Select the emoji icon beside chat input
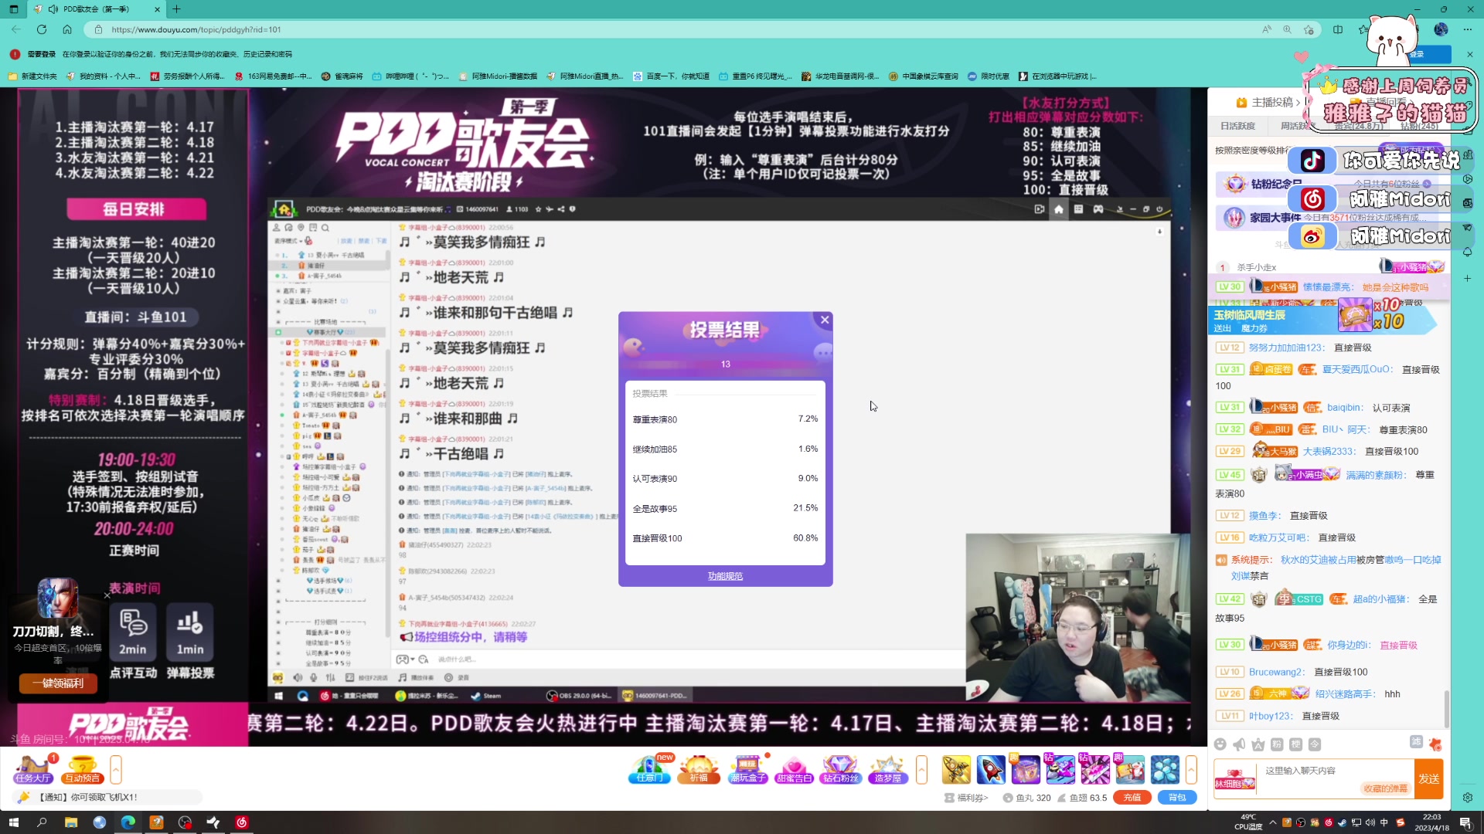The width and height of the screenshot is (1484, 834). tap(1221, 744)
